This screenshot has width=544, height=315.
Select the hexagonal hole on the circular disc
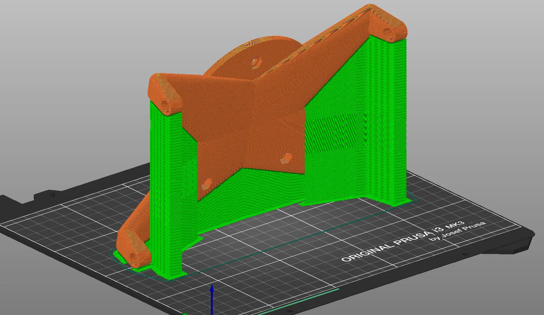[255, 62]
